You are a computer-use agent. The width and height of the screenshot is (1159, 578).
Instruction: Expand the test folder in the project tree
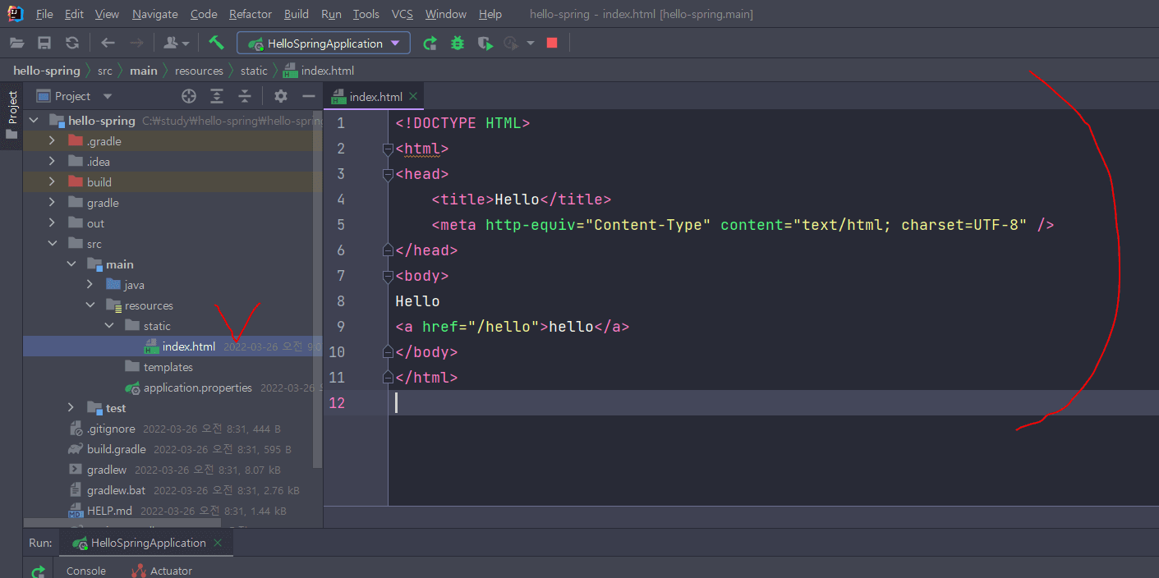71,408
